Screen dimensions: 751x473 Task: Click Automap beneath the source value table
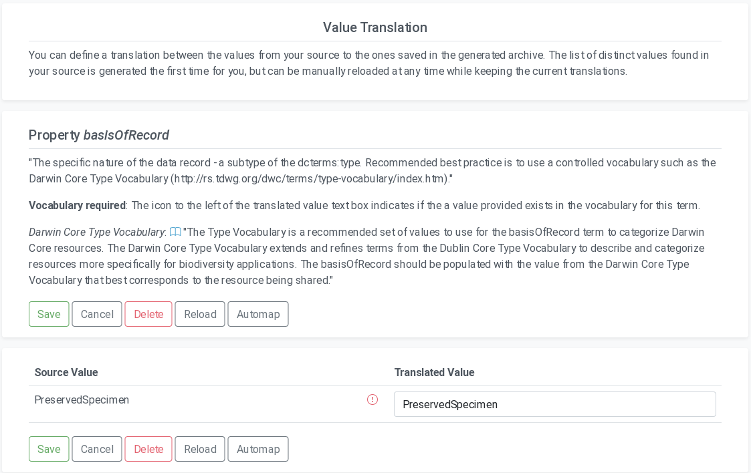coord(258,449)
